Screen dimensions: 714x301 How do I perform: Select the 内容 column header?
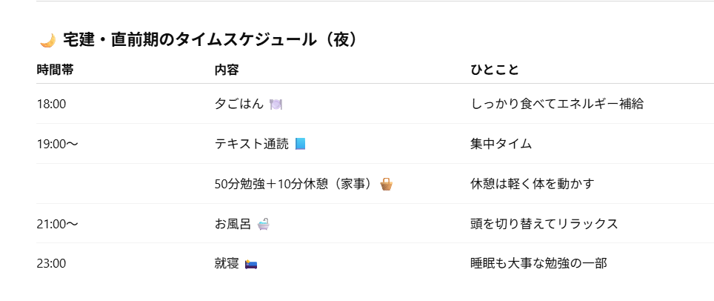point(226,70)
